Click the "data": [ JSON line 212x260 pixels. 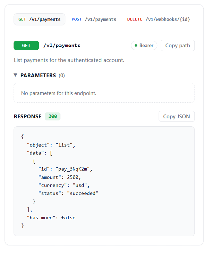pyautogui.click(x=40, y=153)
